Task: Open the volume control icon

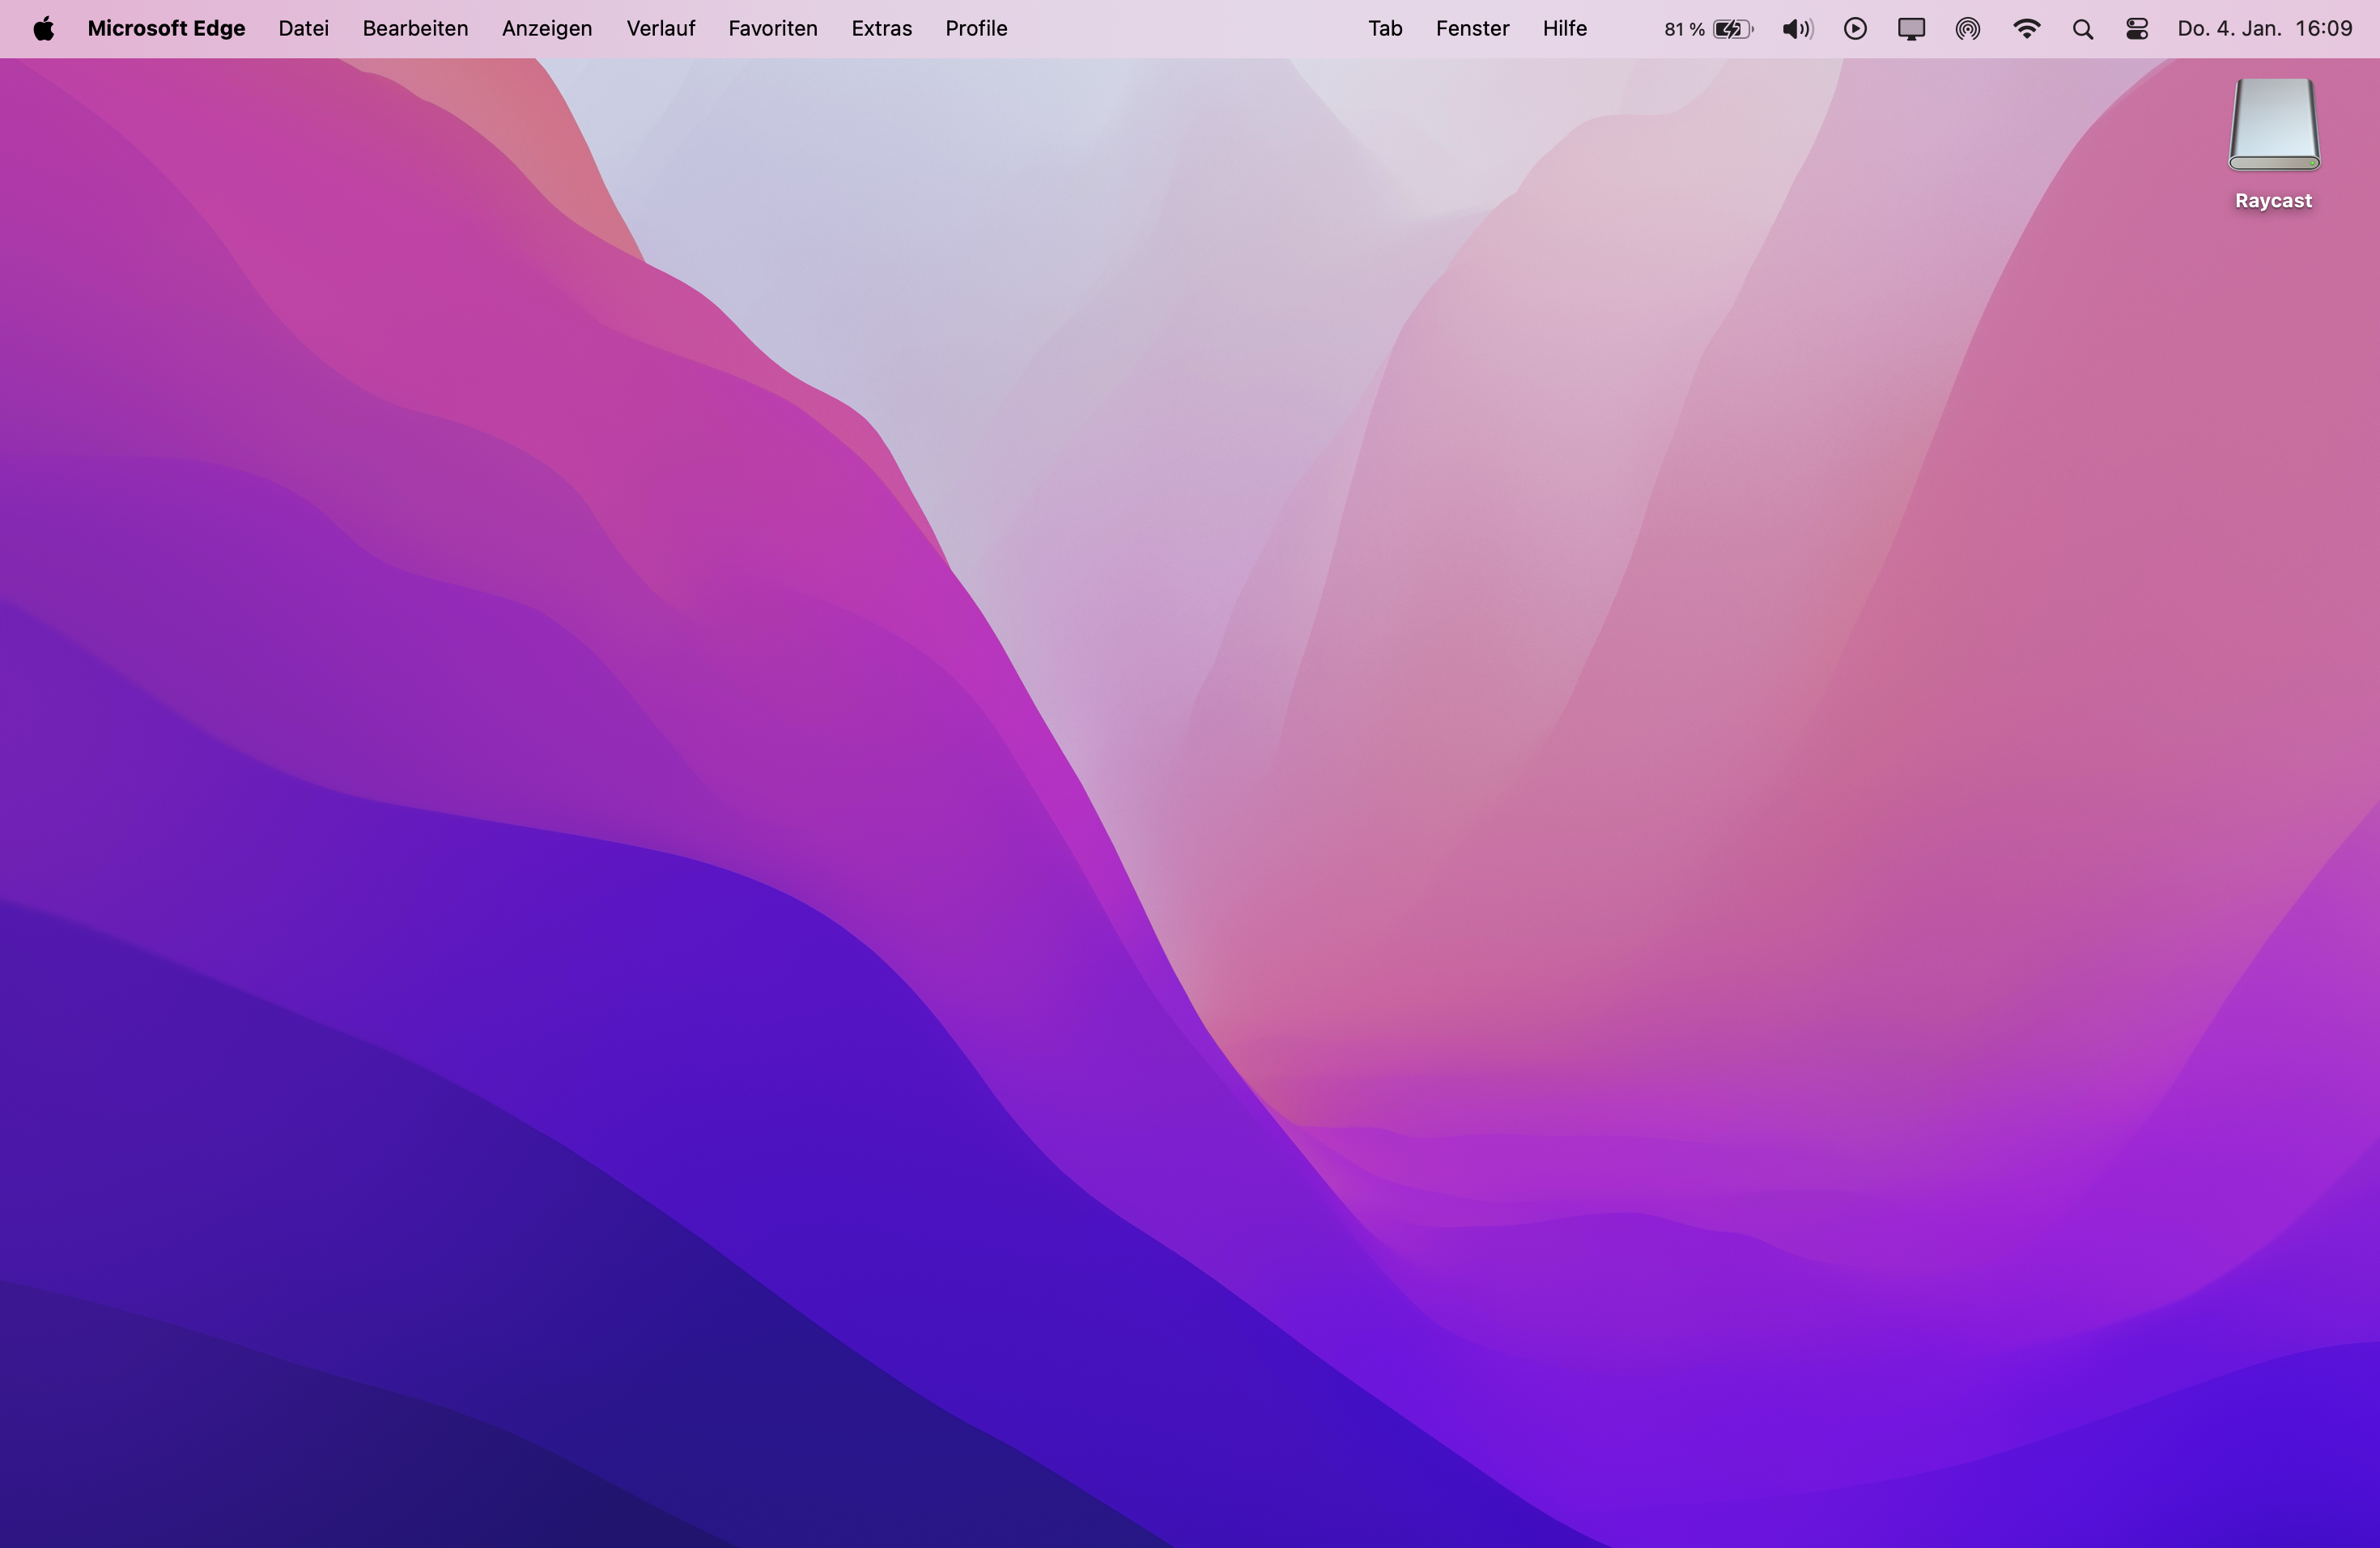Action: tap(1797, 29)
